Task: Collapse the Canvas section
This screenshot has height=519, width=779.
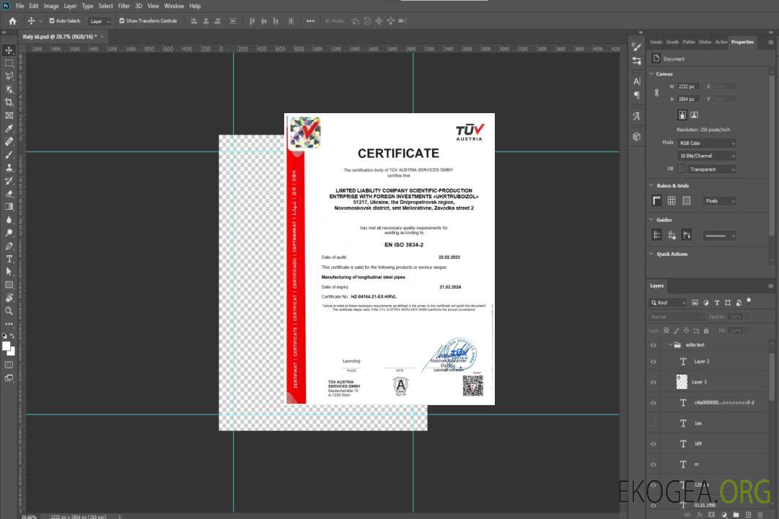Action: coord(652,74)
